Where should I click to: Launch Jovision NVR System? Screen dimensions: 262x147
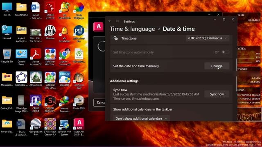(x=65, y=127)
